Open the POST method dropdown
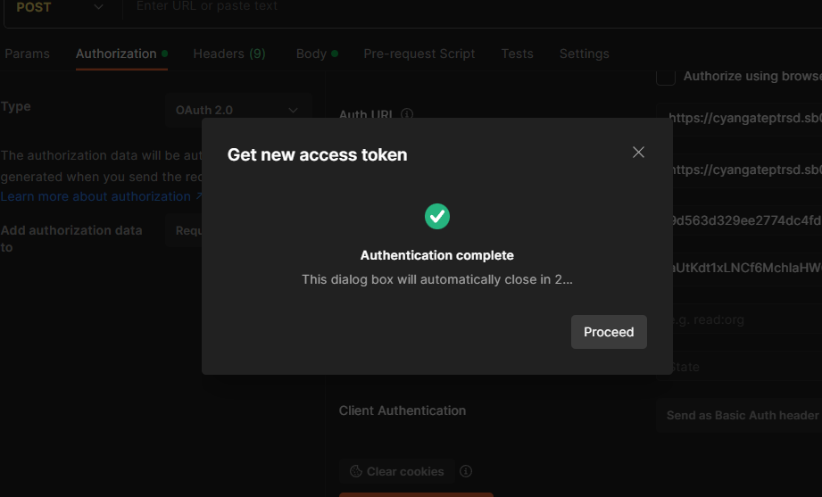This screenshot has height=497, width=822. (x=59, y=7)
